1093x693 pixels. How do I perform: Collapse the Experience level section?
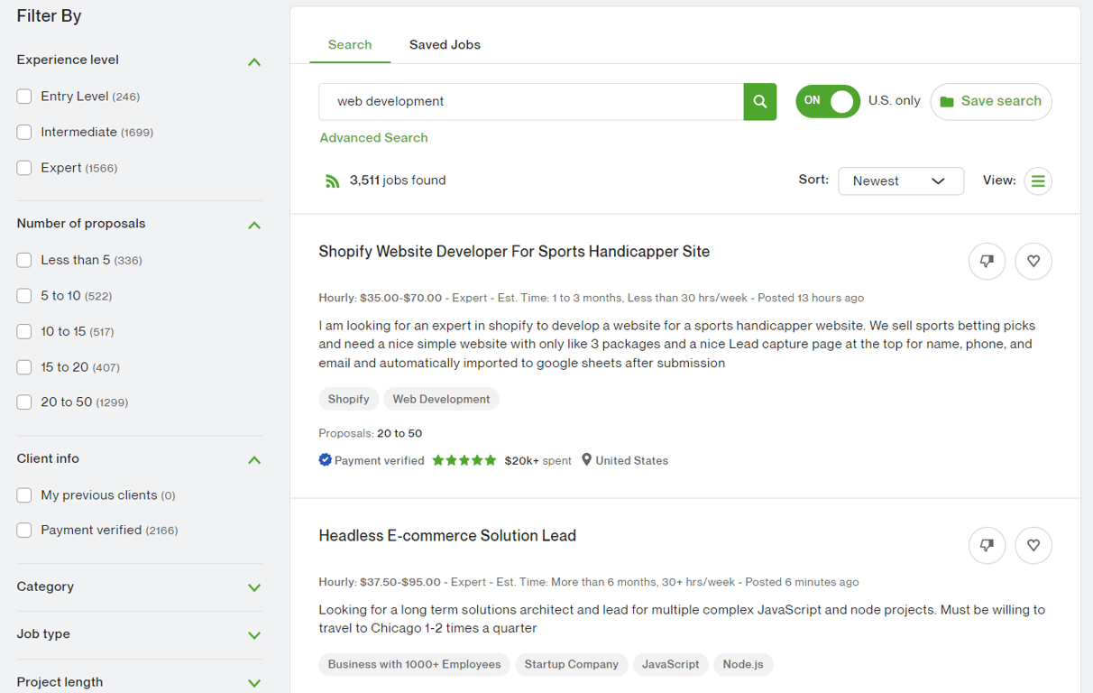[254, 61]
